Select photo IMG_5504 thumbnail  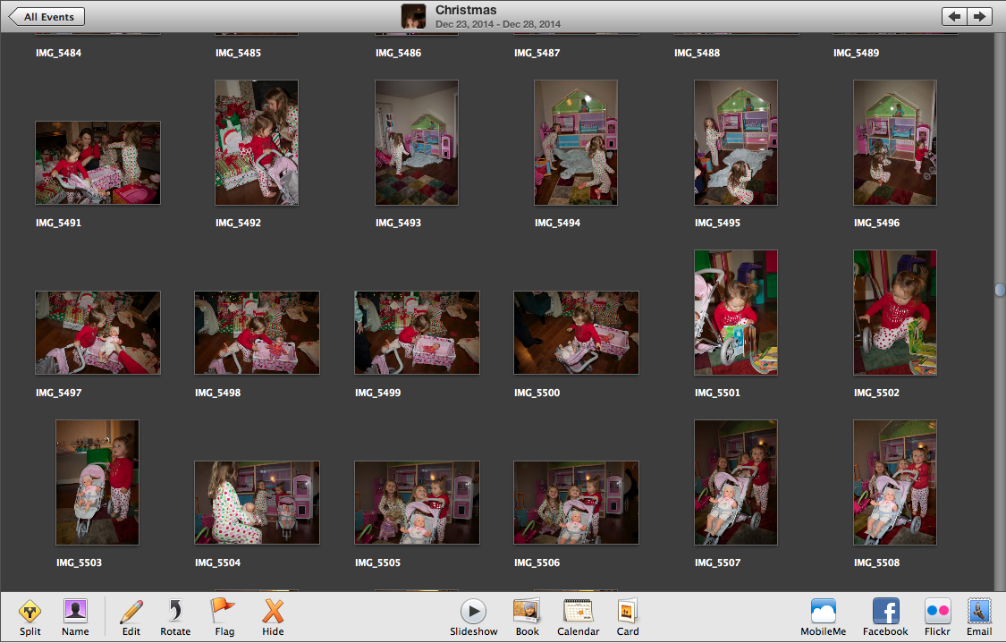point(257,503)
